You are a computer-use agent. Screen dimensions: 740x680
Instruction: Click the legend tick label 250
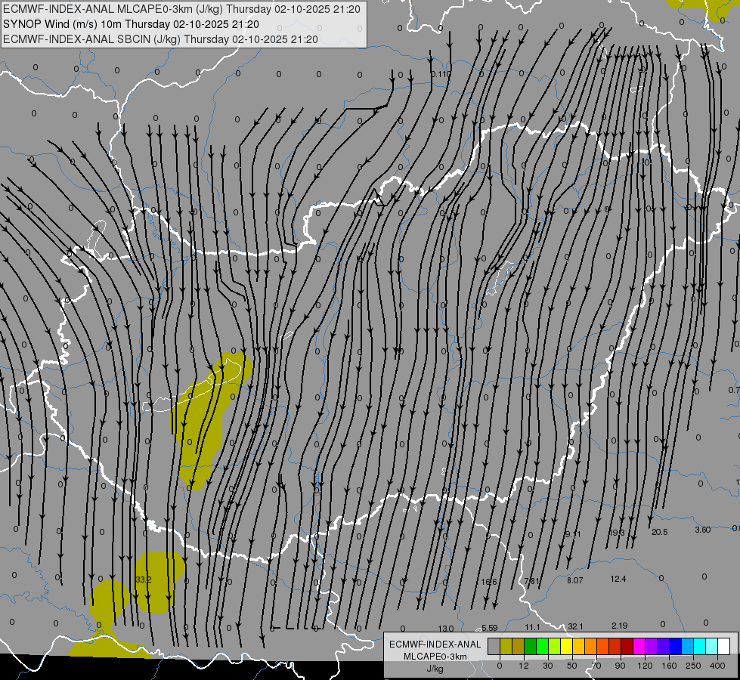pos(693,666)
